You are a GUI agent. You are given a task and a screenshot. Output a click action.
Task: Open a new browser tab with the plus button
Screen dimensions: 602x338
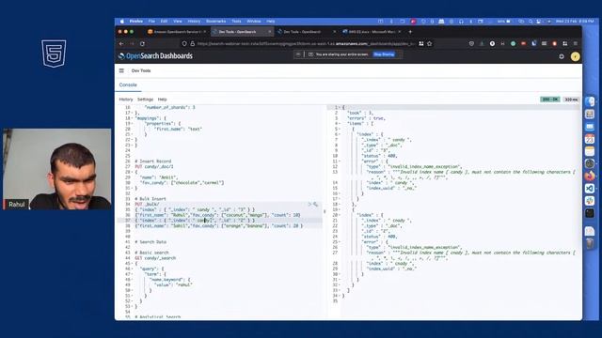[410, 32]
